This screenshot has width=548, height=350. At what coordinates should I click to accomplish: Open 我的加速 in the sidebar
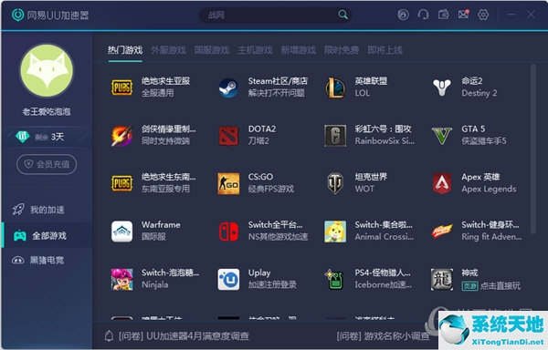point(47,210)
